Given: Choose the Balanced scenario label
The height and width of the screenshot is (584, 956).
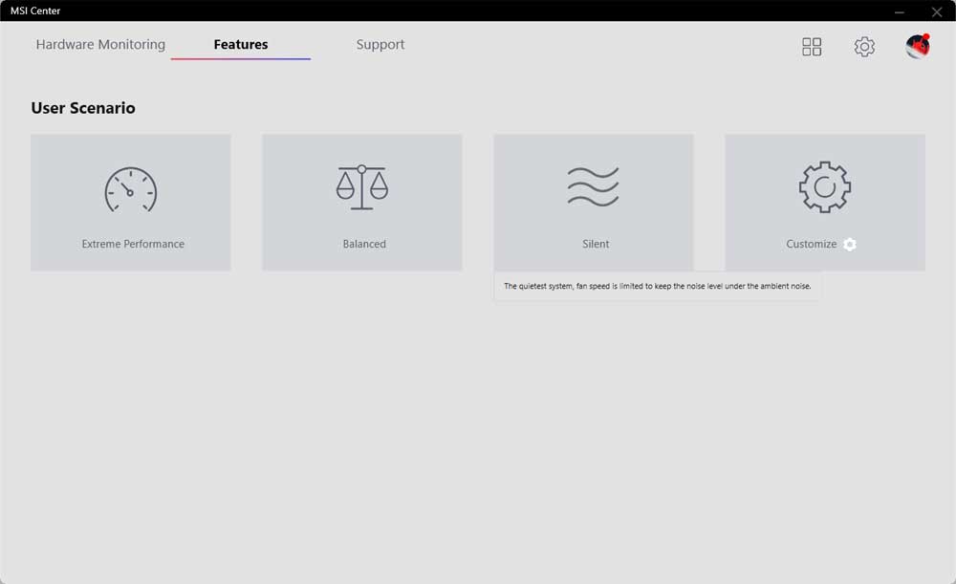Looking at the screenshot, I should point(364,244).
